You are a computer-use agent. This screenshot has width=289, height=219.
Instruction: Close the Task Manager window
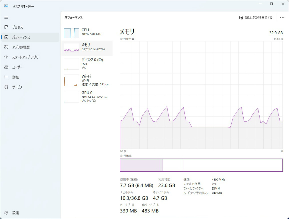click(283, 4)
